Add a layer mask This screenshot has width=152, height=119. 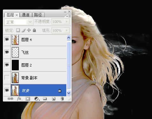28,99
